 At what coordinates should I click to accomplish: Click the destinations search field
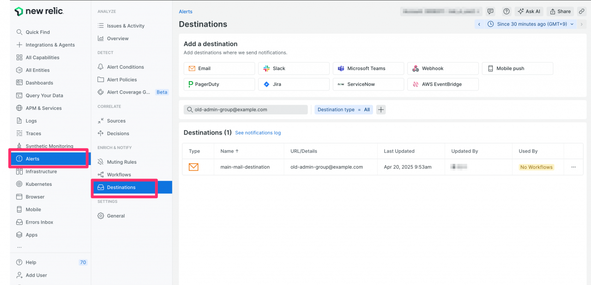[x=246, y=110]
